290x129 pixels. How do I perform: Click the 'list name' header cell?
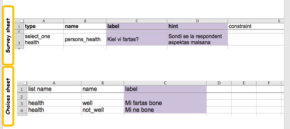pos(54,89)
